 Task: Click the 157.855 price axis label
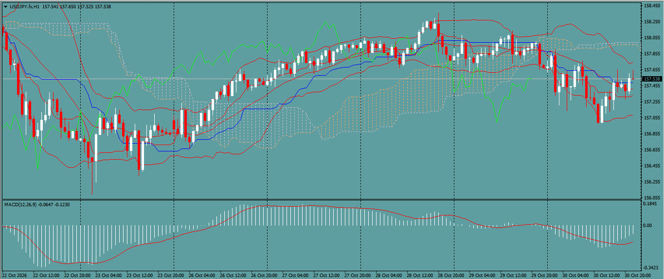pyautogui.click(x=652, y=53)
